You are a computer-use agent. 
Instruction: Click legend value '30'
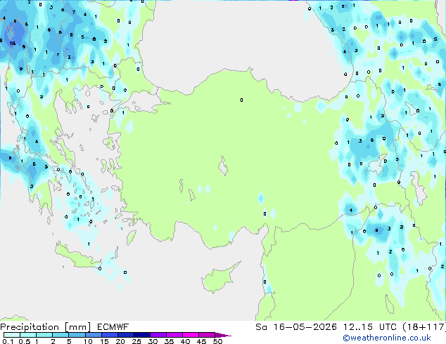[153, 341]
